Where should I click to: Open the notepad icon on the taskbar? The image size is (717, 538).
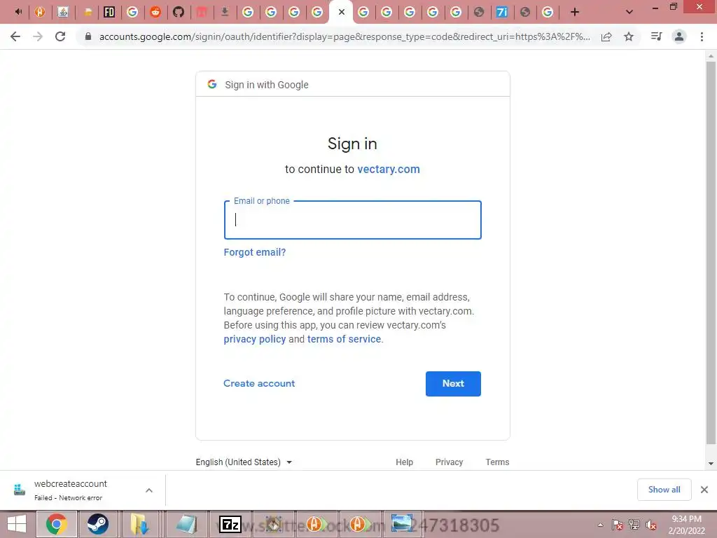click(x=186, y=524)
